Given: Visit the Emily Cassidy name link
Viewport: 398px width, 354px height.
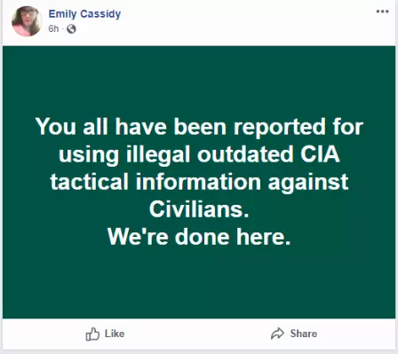Looking at the screenshot, I should (84, 13).
